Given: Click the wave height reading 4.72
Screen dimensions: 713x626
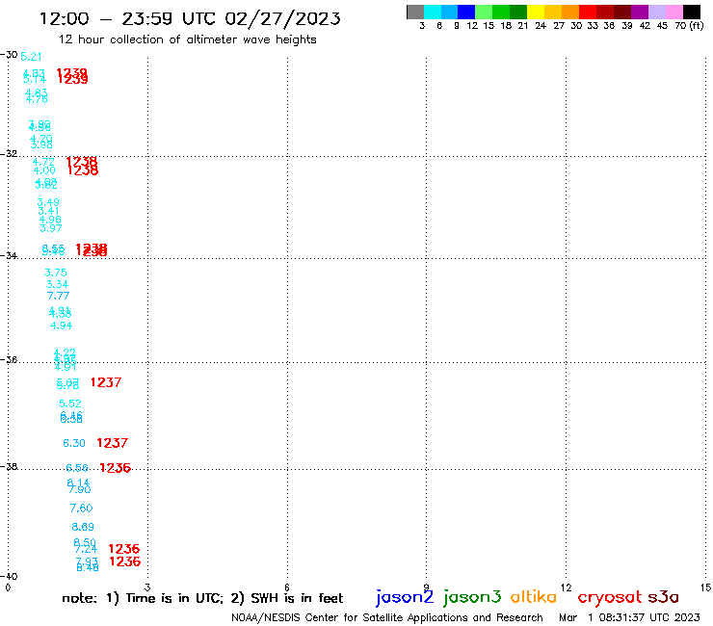Looking at the screenshot, I should tap(43, 162).
